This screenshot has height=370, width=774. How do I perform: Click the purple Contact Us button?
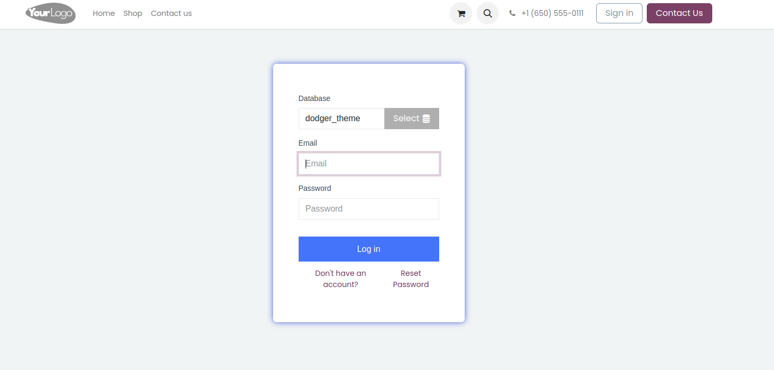[679, 13]
